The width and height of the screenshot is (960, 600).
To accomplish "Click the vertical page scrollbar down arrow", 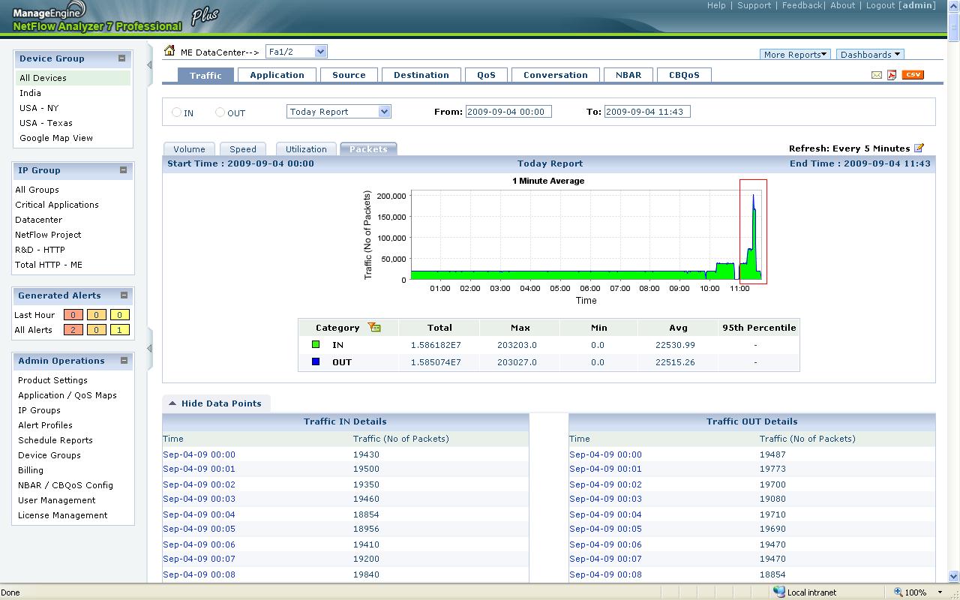I will click(954, 577).
